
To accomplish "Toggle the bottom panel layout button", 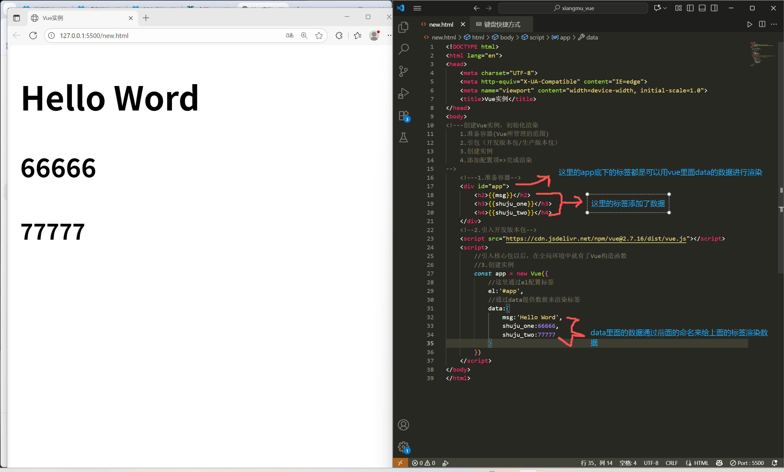I will click(702, 8).
